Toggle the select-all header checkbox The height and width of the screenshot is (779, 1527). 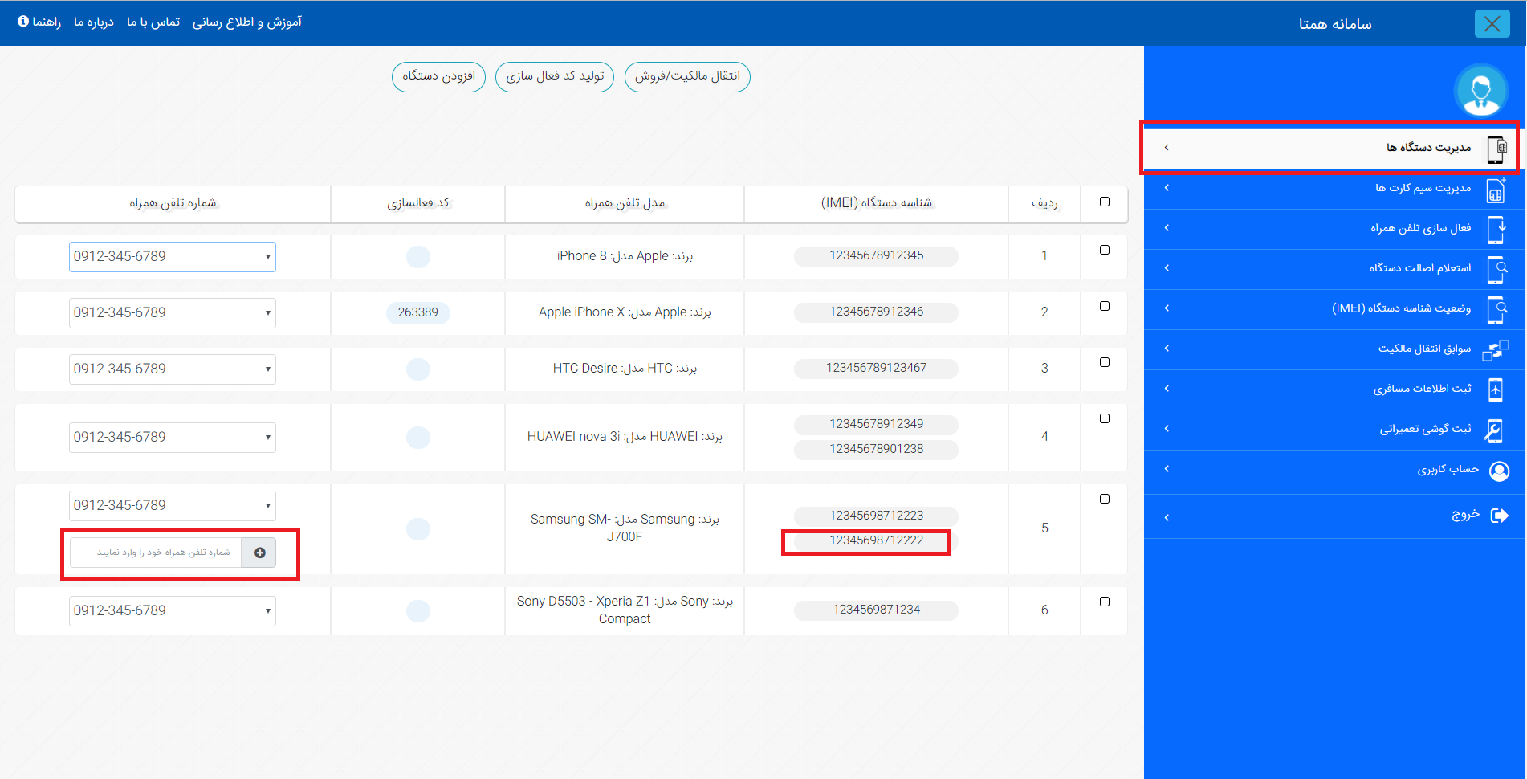(1105, 202)
